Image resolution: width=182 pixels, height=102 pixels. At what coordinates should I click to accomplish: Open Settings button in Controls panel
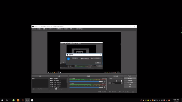click(x=130, y=85)
